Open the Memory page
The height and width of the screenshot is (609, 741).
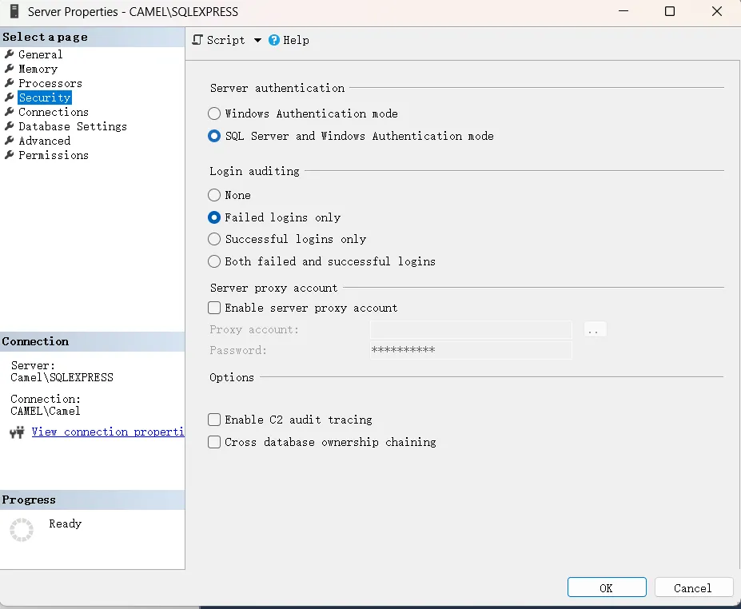coord(38,69)
